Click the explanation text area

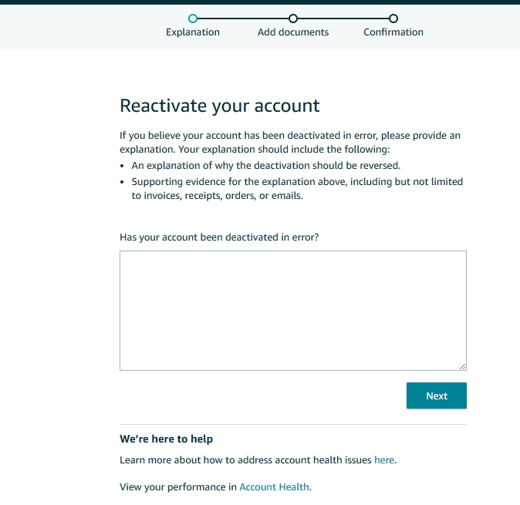(293, 311)
